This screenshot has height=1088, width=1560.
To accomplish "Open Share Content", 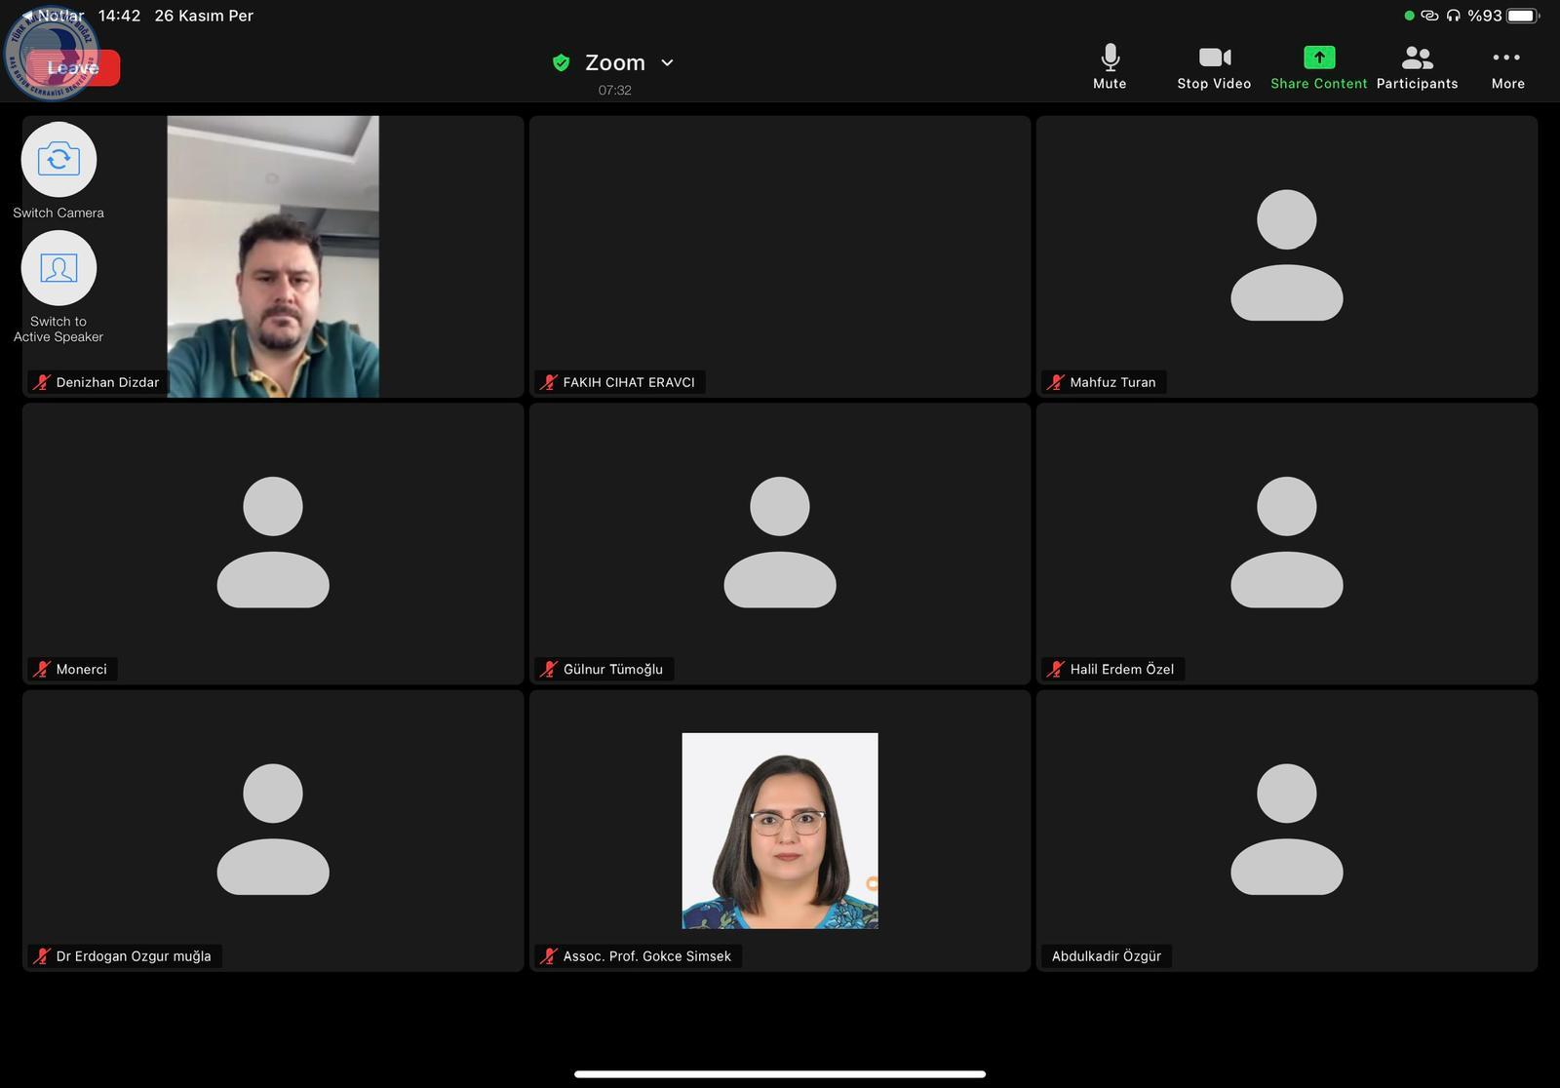I will pos(1318,67).
